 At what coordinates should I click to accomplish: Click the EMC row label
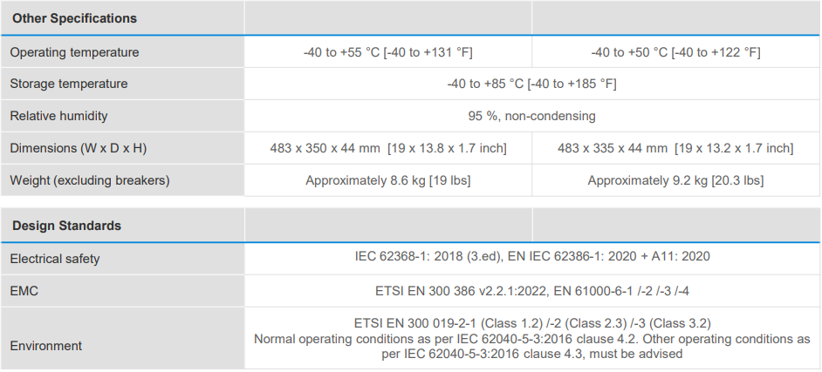click(24, 291)
